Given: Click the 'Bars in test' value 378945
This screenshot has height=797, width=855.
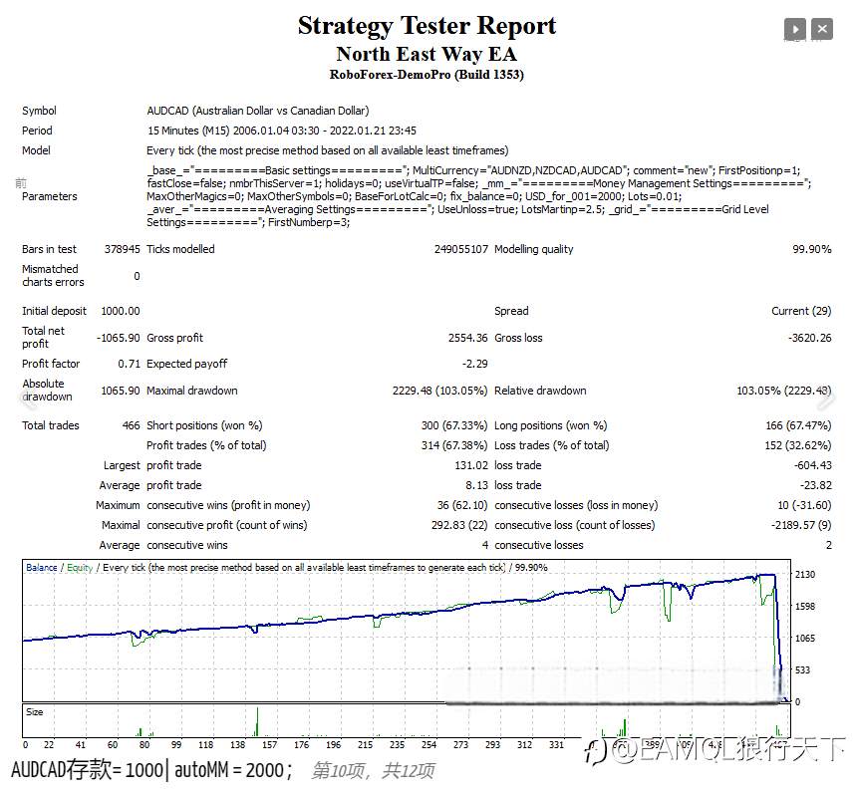Looking at the screenshot, I should click(123, 249).
